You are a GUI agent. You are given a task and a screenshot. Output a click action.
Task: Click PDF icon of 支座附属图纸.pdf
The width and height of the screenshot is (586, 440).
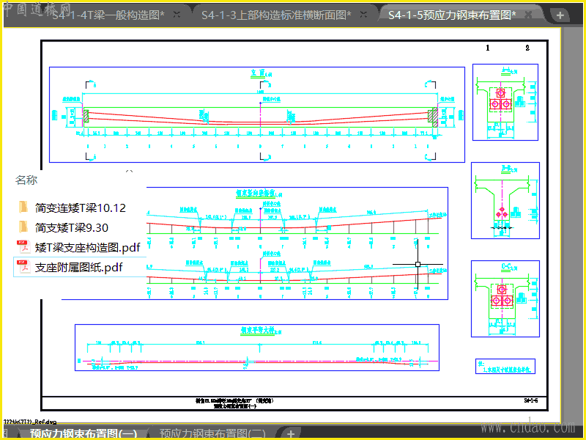coord(23,266)
